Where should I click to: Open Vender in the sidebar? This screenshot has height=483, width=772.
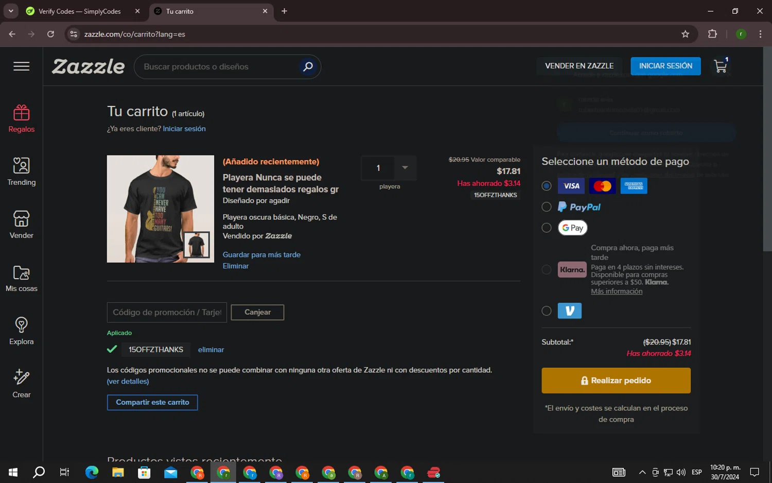21,225
